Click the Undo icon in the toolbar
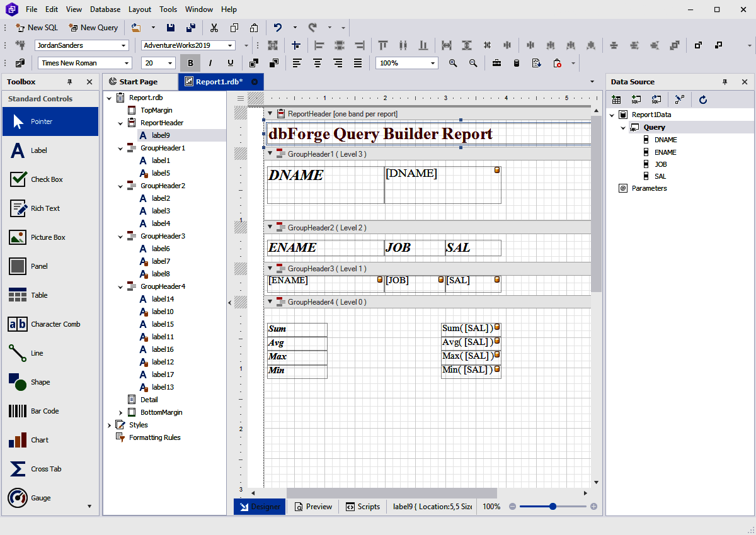Screen dimensions: 756x535 tap(277, 28)
